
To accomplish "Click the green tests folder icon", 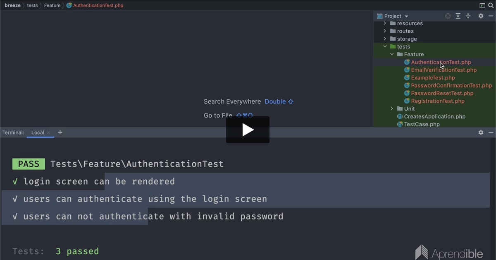I will (393, 46).
